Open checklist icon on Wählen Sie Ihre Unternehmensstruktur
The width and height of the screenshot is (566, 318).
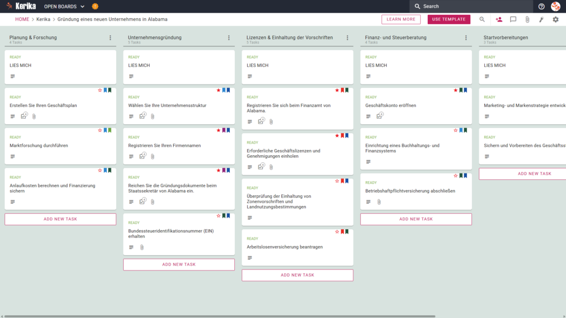tap(143, 116)
